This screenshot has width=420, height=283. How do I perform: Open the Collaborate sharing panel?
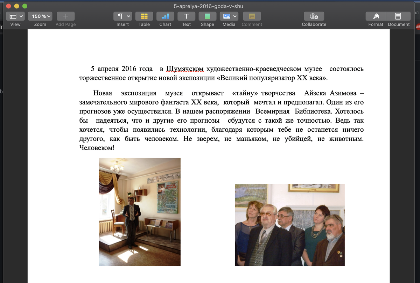(314, 16)
